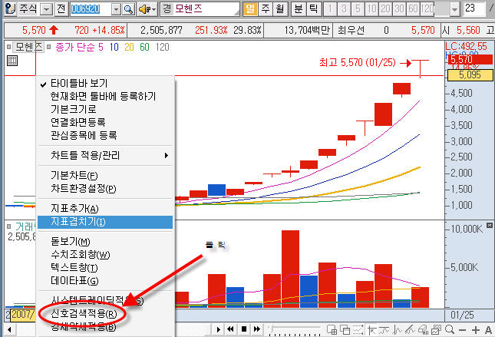This screenshot has height=337, width=495.
Task: Click the stock code 006920 input field
Action: click(91, 9)
